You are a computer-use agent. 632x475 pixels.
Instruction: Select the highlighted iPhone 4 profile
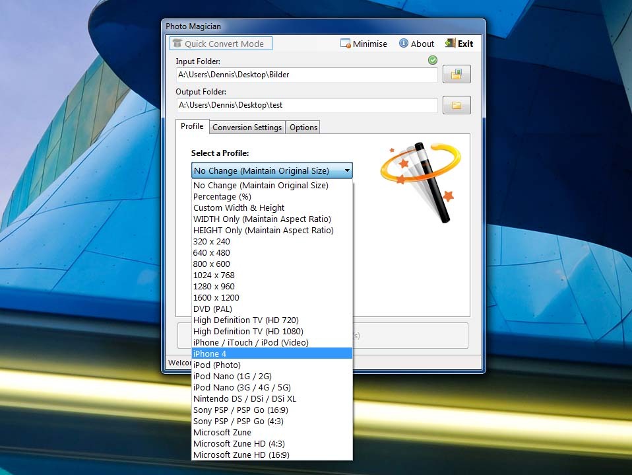pos(272,354)
